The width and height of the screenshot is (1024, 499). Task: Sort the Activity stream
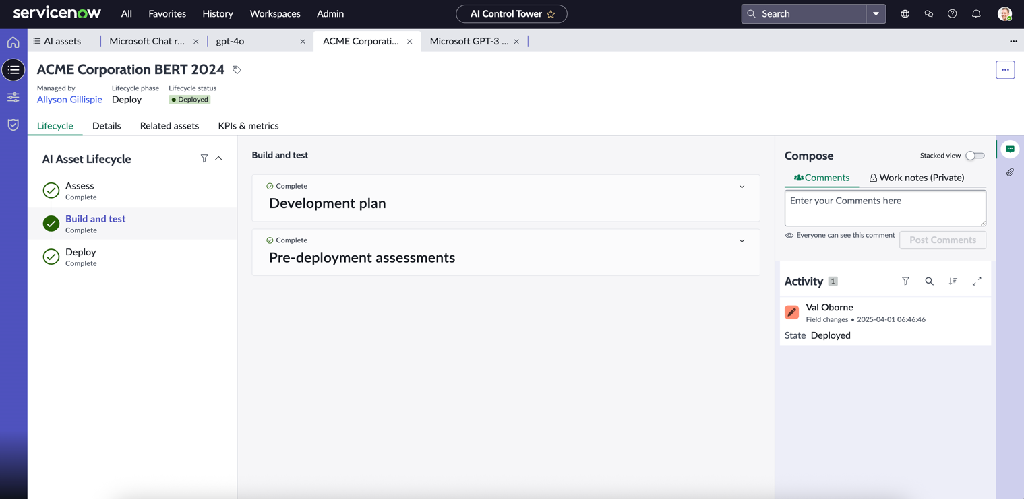953,281
